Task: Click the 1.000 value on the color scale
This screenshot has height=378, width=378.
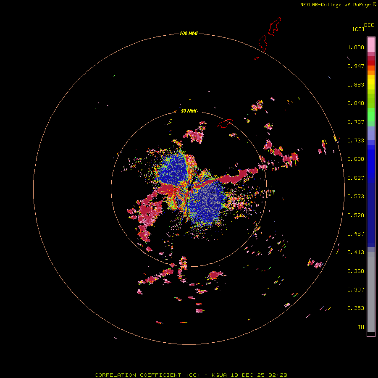Action: tap(356, 47)
